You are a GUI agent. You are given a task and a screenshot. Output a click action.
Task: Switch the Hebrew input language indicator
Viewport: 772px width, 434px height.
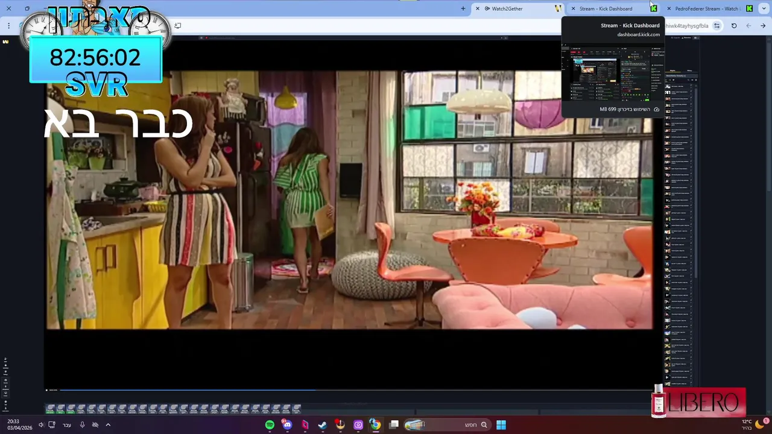click(x=67, y=425)
